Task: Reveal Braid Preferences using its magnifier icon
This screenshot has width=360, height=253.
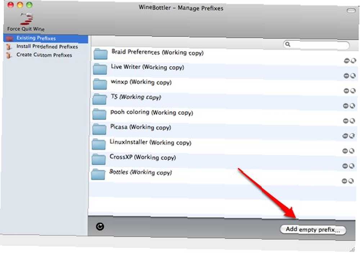Action: (354, 61)
